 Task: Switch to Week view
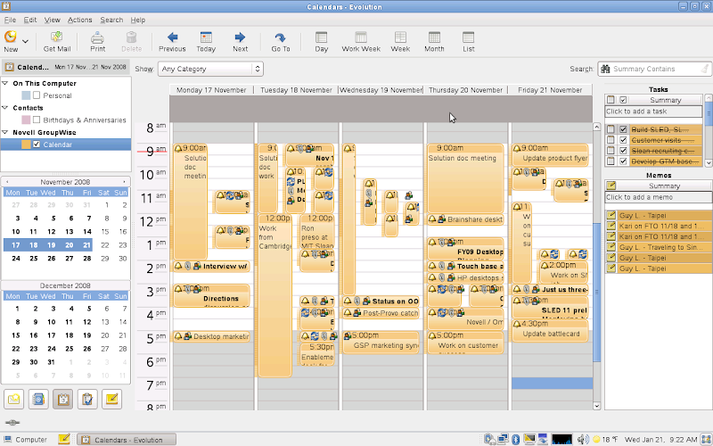pyautogui.click(x=400, y=41)
